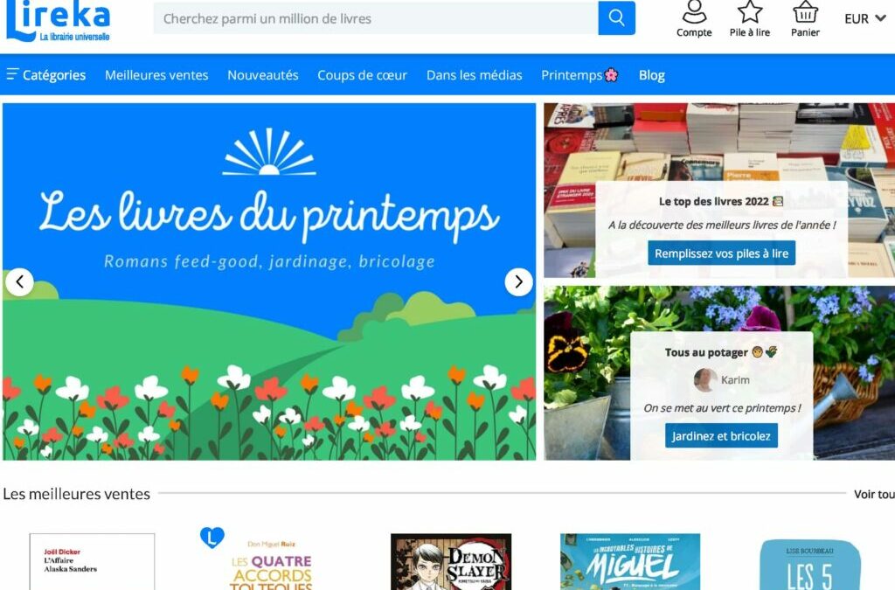
Task: Open the Catégories hamburger menu
Action: point(46,75)
